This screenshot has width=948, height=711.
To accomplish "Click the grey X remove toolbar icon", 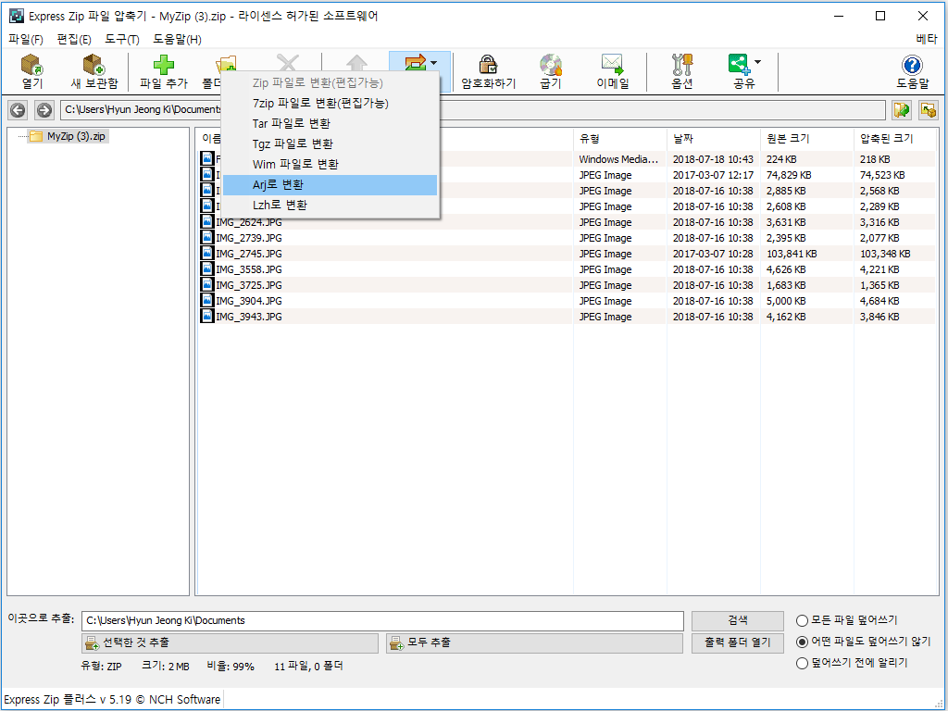I will (x=288, y=62).
